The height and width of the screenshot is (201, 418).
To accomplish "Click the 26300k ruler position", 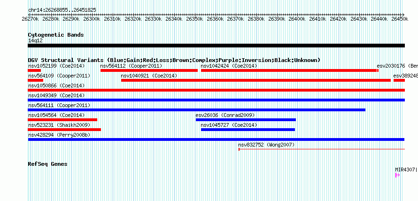I will point(92,19).
